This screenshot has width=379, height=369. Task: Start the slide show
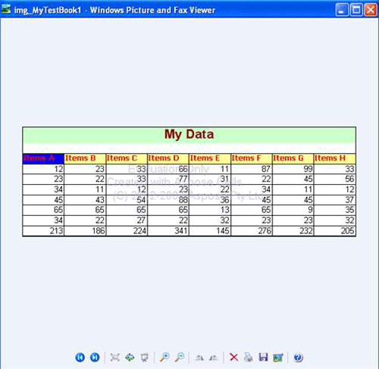click(x=144, y=358)
